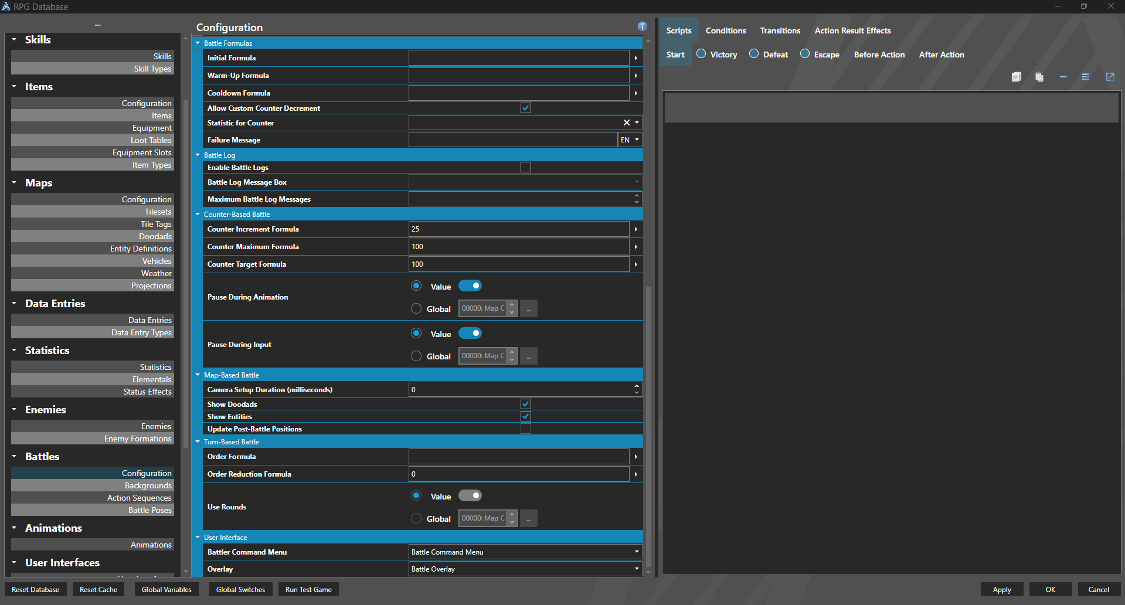Uncheck the Show Doodads checkbox
1125x605 pixels.
(x=525, y=404)
